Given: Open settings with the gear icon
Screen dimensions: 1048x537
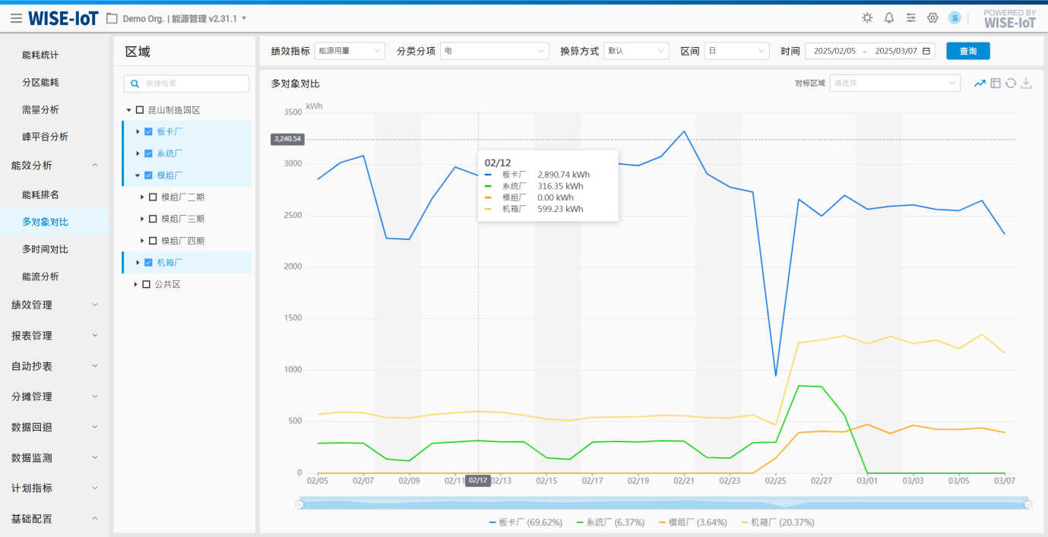Looking at the screenshot, I should pyautogui.click(x=932, y=18).
